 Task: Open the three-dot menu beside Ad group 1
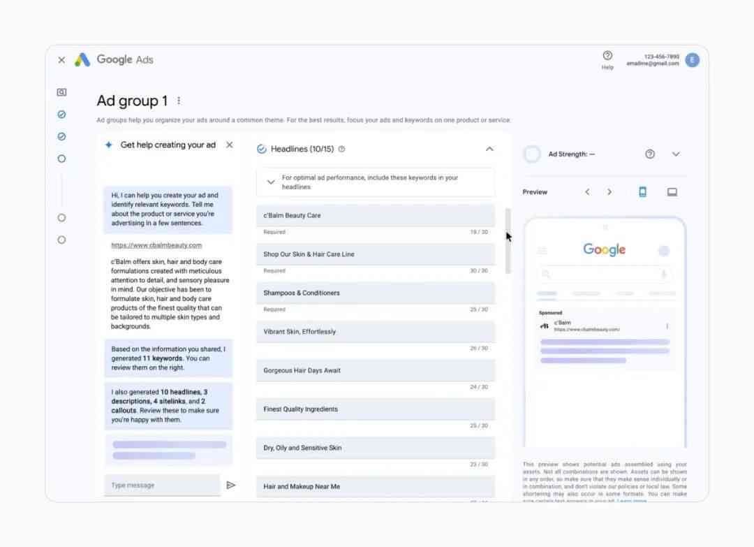pos(179,101)
